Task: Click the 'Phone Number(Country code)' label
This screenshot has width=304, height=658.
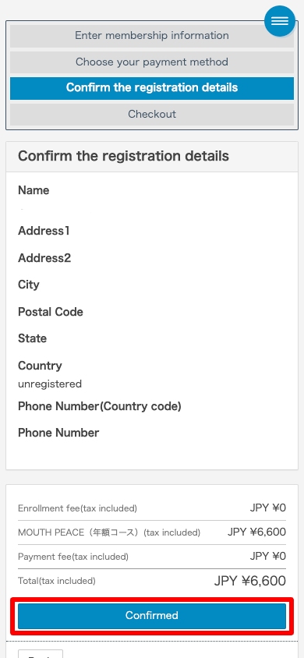Action: (99, 406)
